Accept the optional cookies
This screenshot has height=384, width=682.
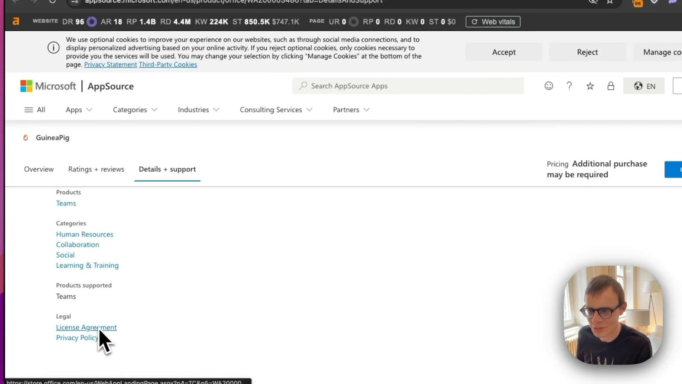(x=504, y=52)
